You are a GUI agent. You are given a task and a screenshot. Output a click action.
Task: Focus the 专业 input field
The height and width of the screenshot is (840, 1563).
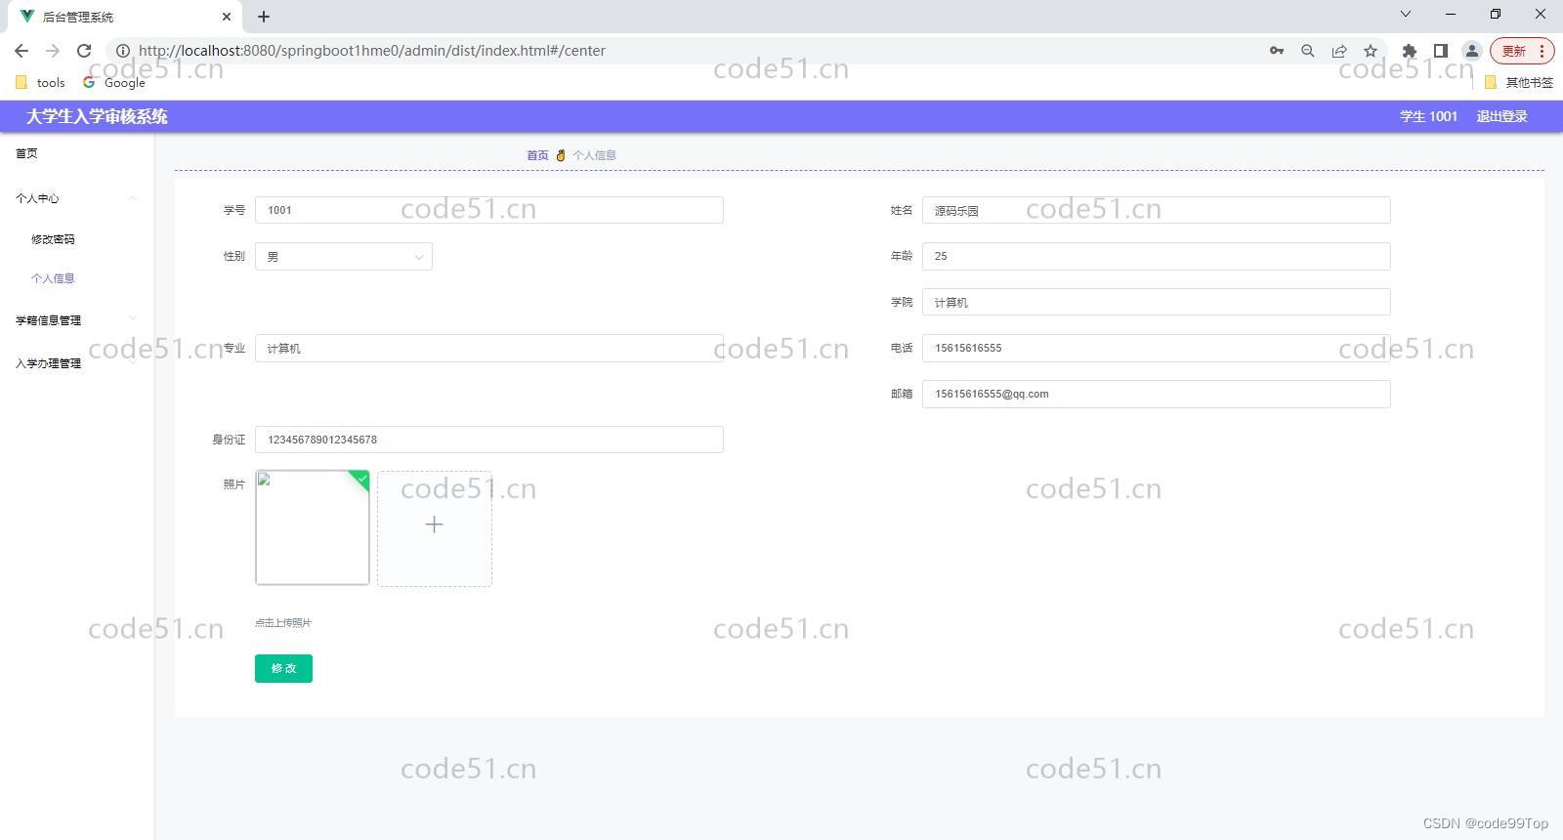(489, 348)
